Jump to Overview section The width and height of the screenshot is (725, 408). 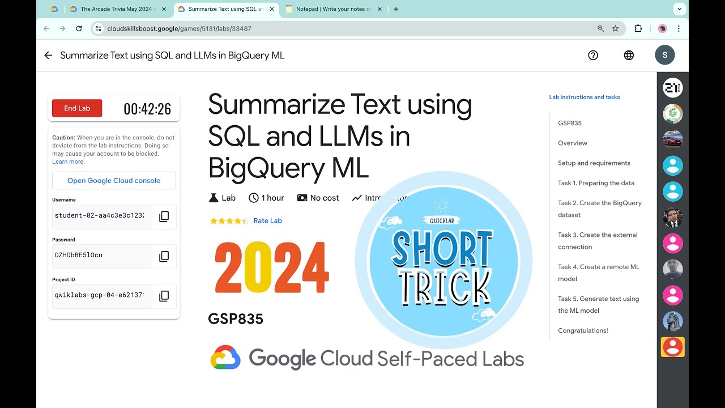coord(573,143)
